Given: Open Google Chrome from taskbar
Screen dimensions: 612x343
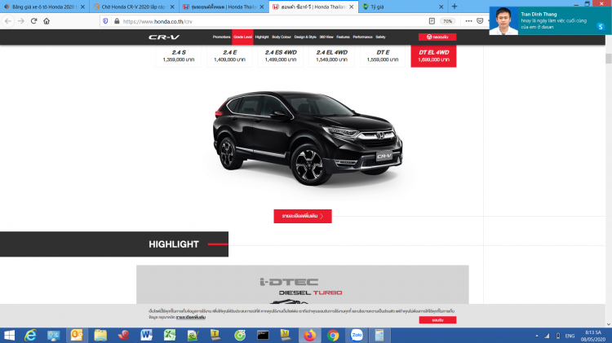Looking at the screenshot, I should tap(333, 335).
